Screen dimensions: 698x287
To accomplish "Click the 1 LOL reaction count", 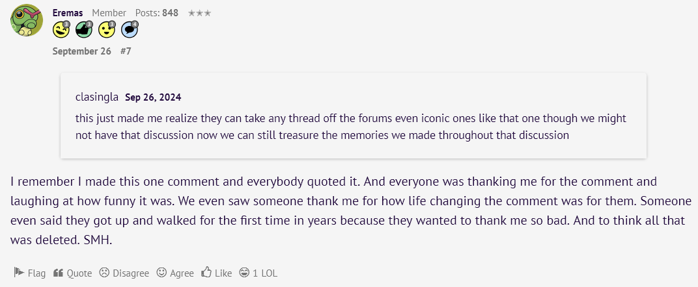I will [x=265, y=273].
